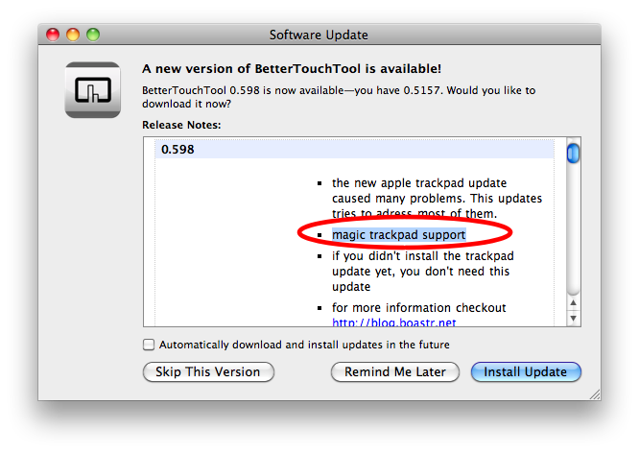The width and height of the screenshot is (639, 453).
Task: Minimize window using yellow title bar button
Action: 73,35
